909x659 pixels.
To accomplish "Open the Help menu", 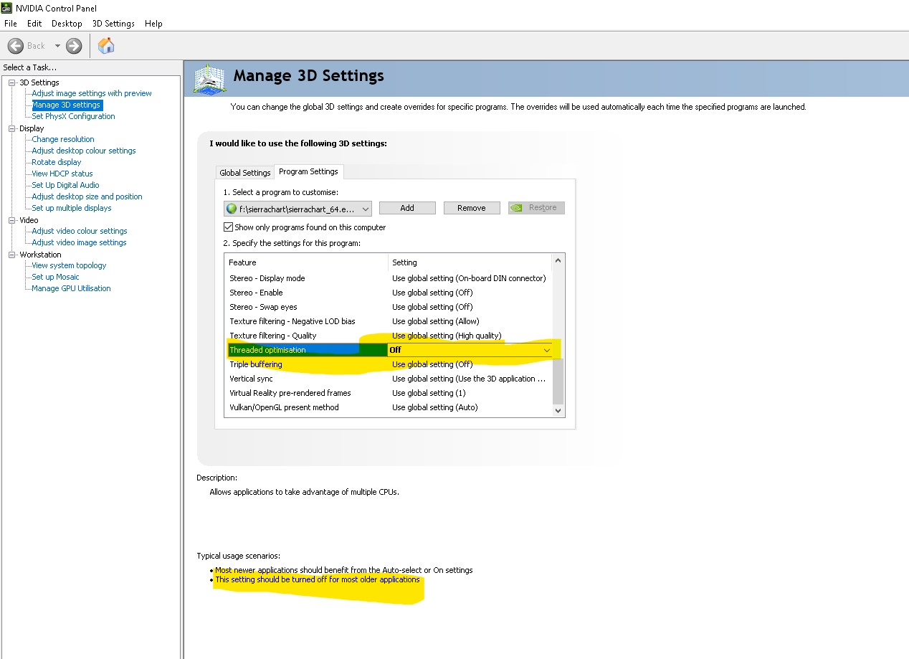I will tap(153, 24).
